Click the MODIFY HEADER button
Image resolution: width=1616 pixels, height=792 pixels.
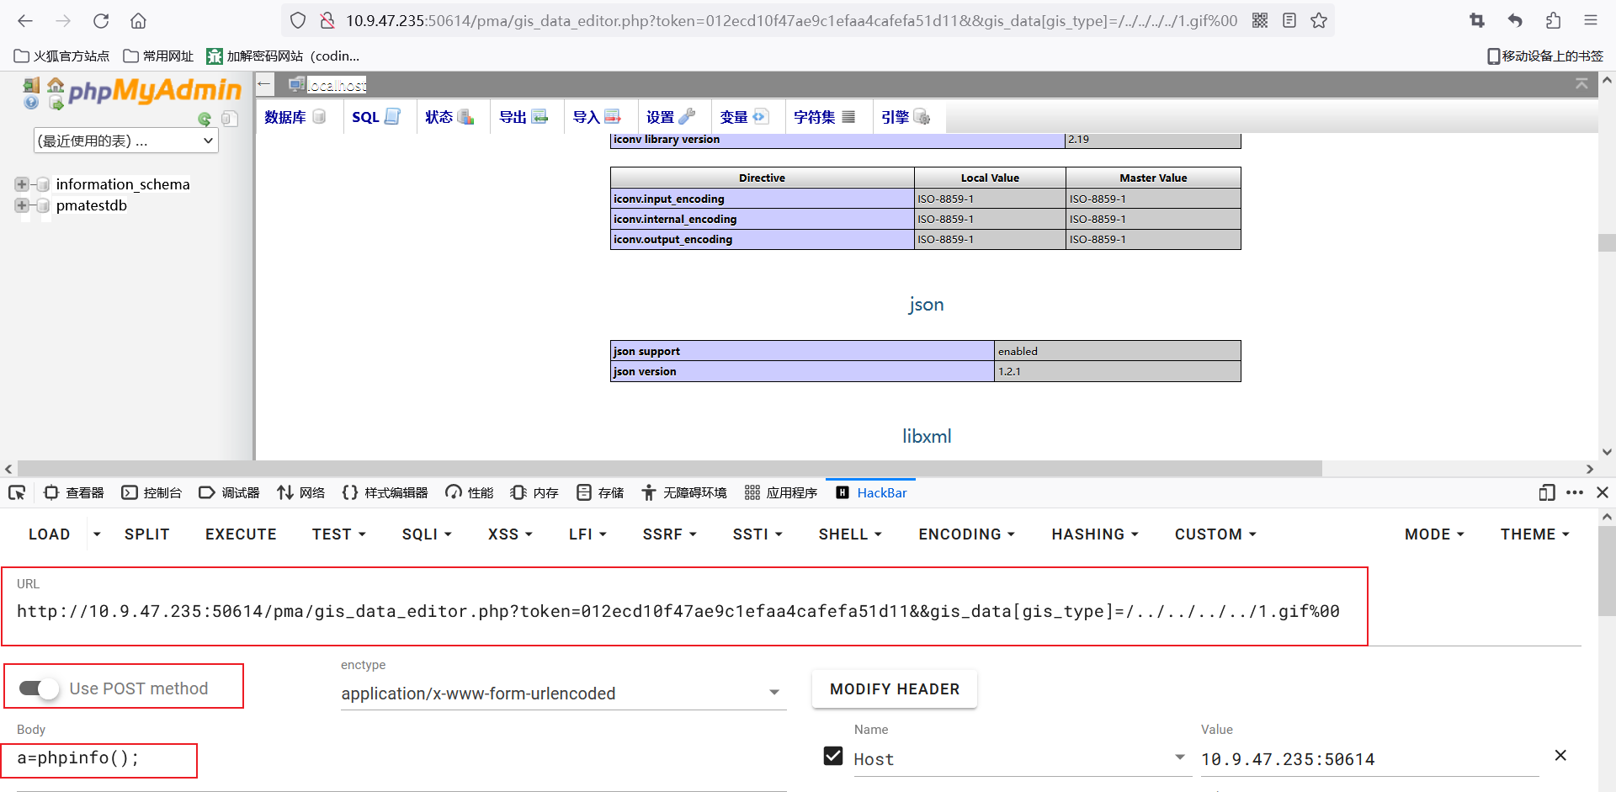point(895,689)
